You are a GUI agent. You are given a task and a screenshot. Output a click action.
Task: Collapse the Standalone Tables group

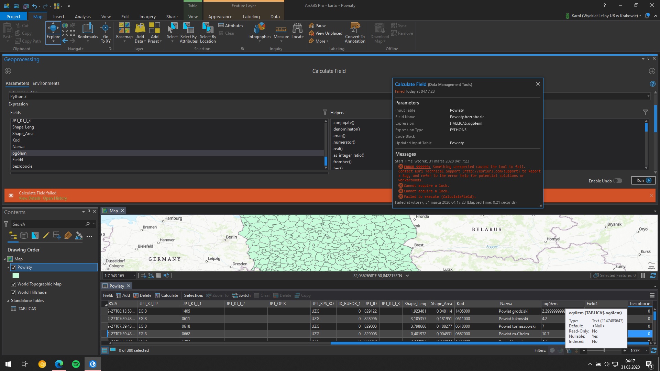pos(8,301)
